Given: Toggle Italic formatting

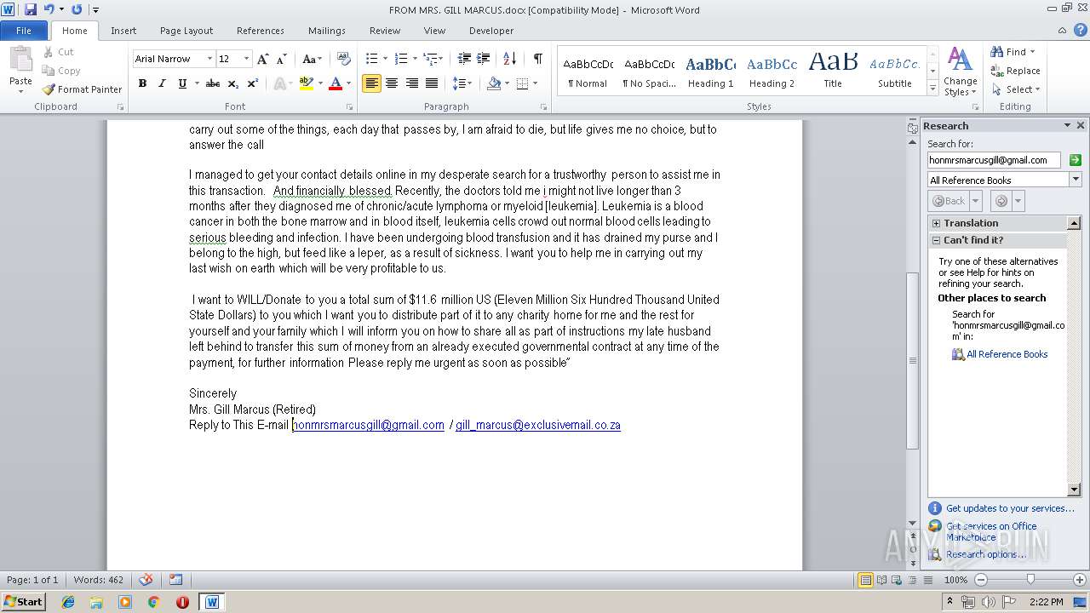Looking at the screenshot, I should (162, 83).
